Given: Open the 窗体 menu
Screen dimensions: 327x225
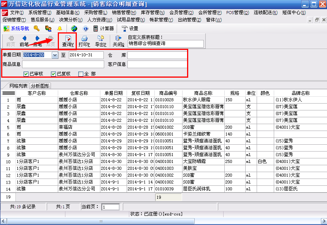Looking at the screenshot, I should 214,20.
